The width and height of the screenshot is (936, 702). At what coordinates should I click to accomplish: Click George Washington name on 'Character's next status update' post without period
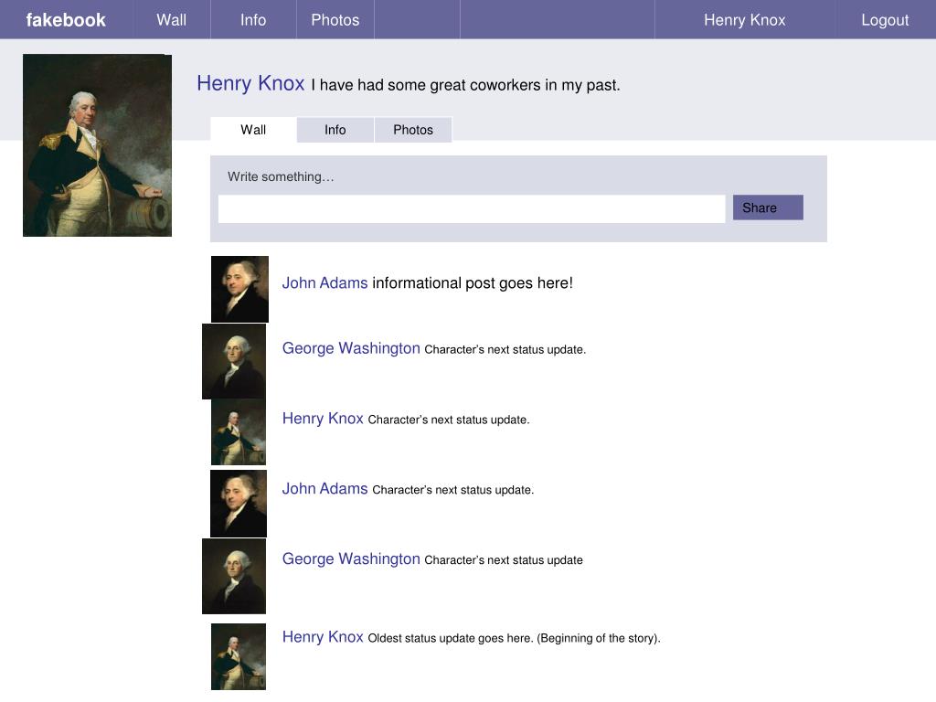351,558
